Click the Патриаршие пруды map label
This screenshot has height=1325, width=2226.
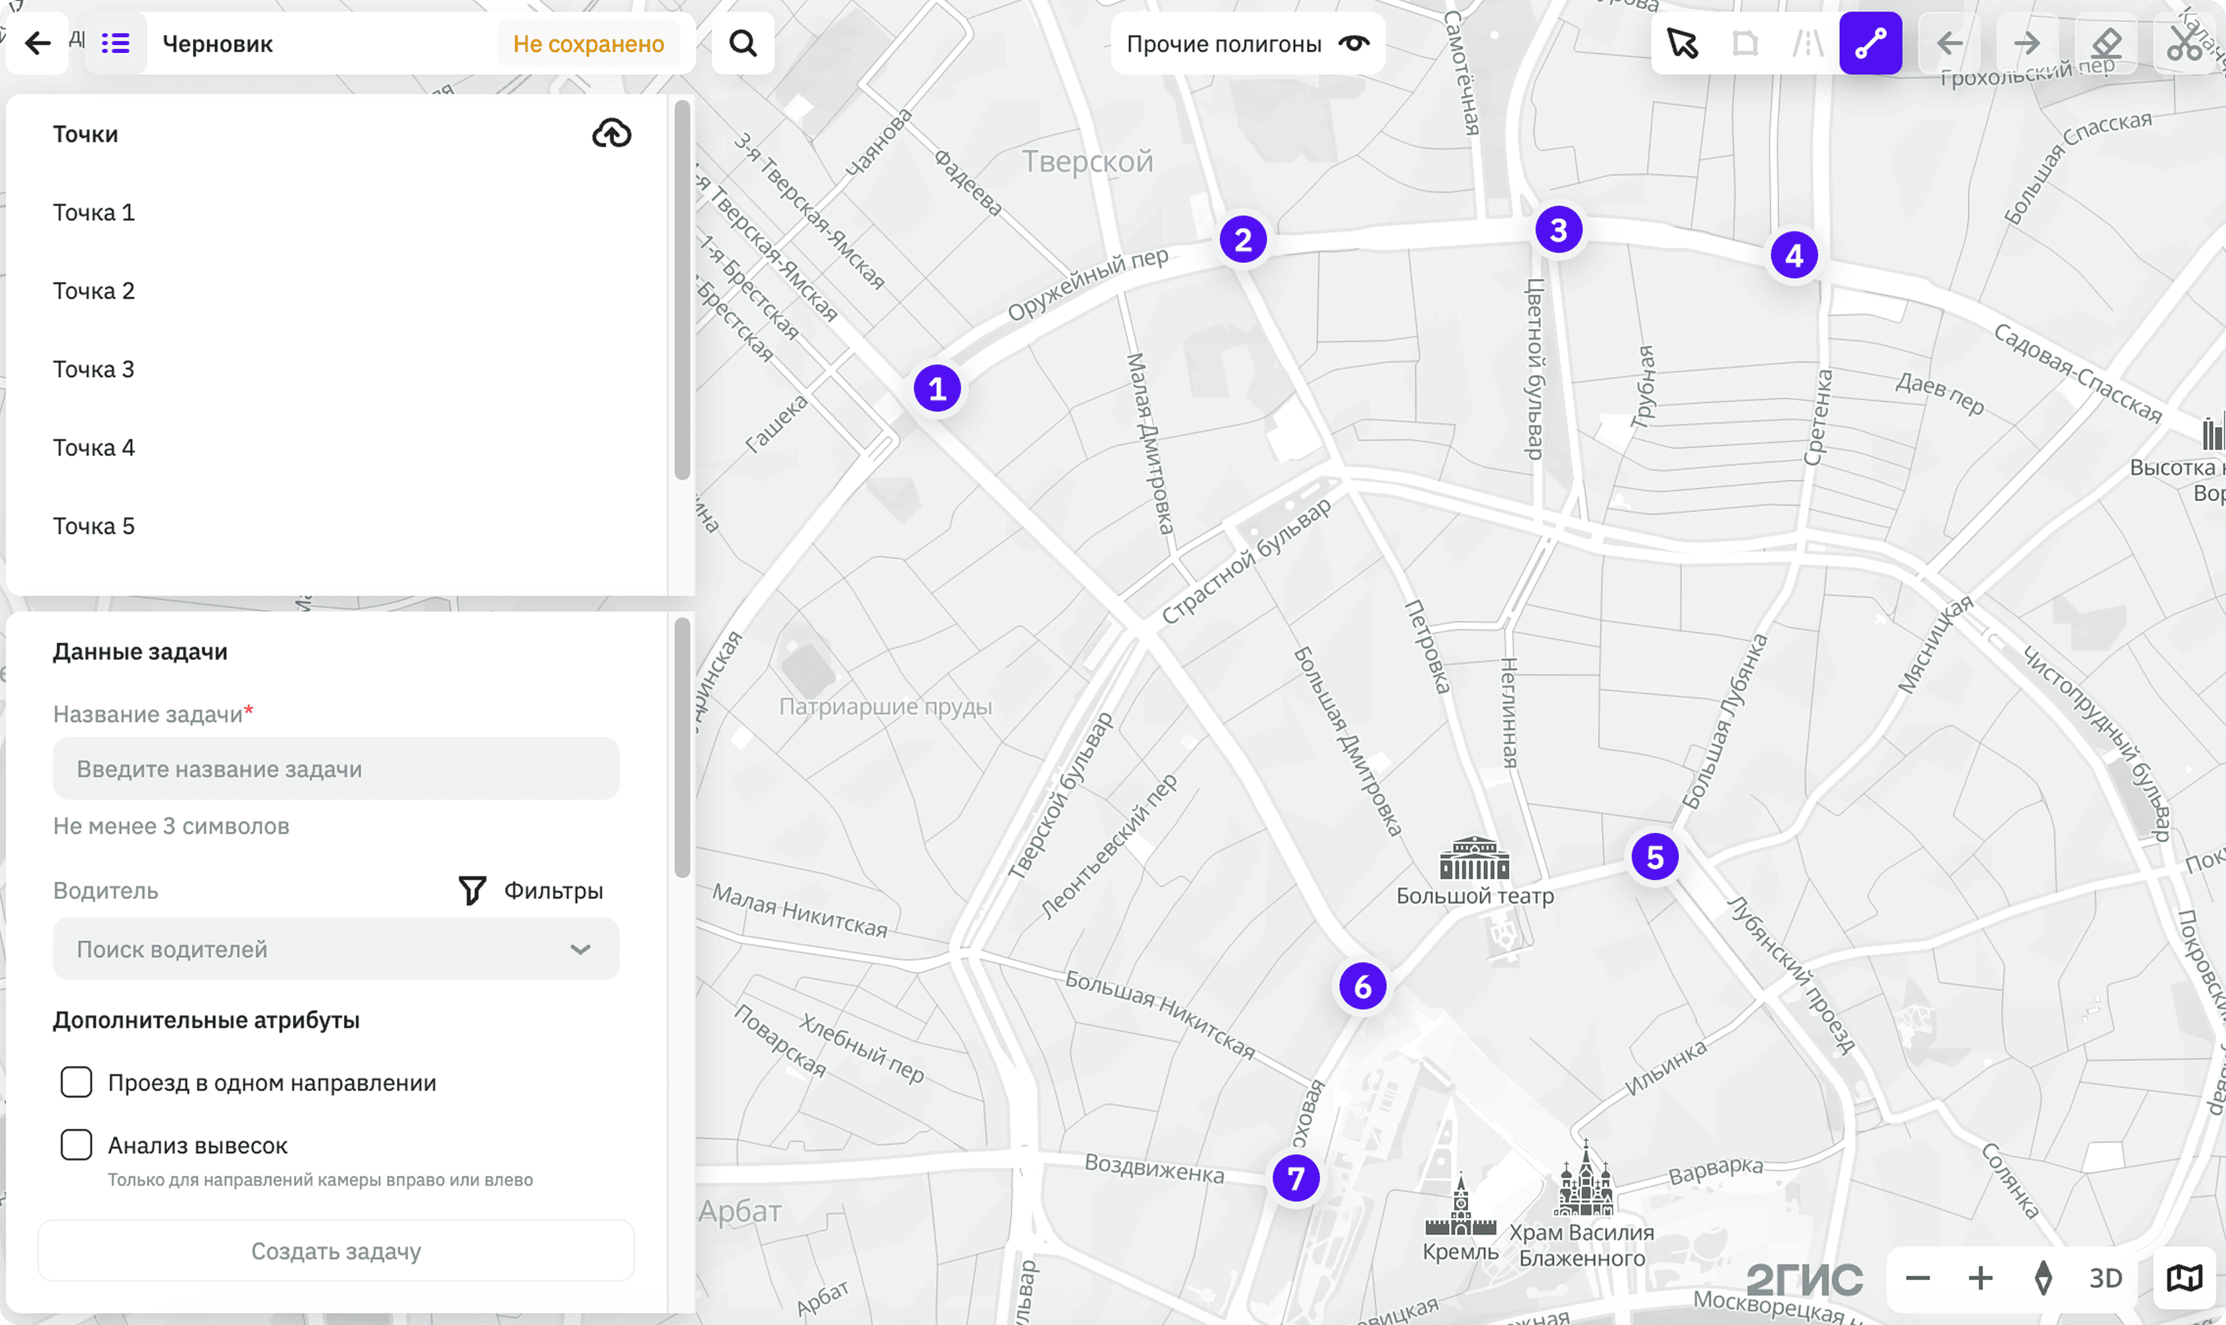[x=885, y=706]
